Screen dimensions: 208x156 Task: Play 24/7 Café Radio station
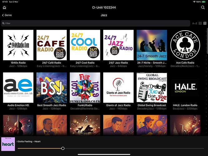point(51,45)
